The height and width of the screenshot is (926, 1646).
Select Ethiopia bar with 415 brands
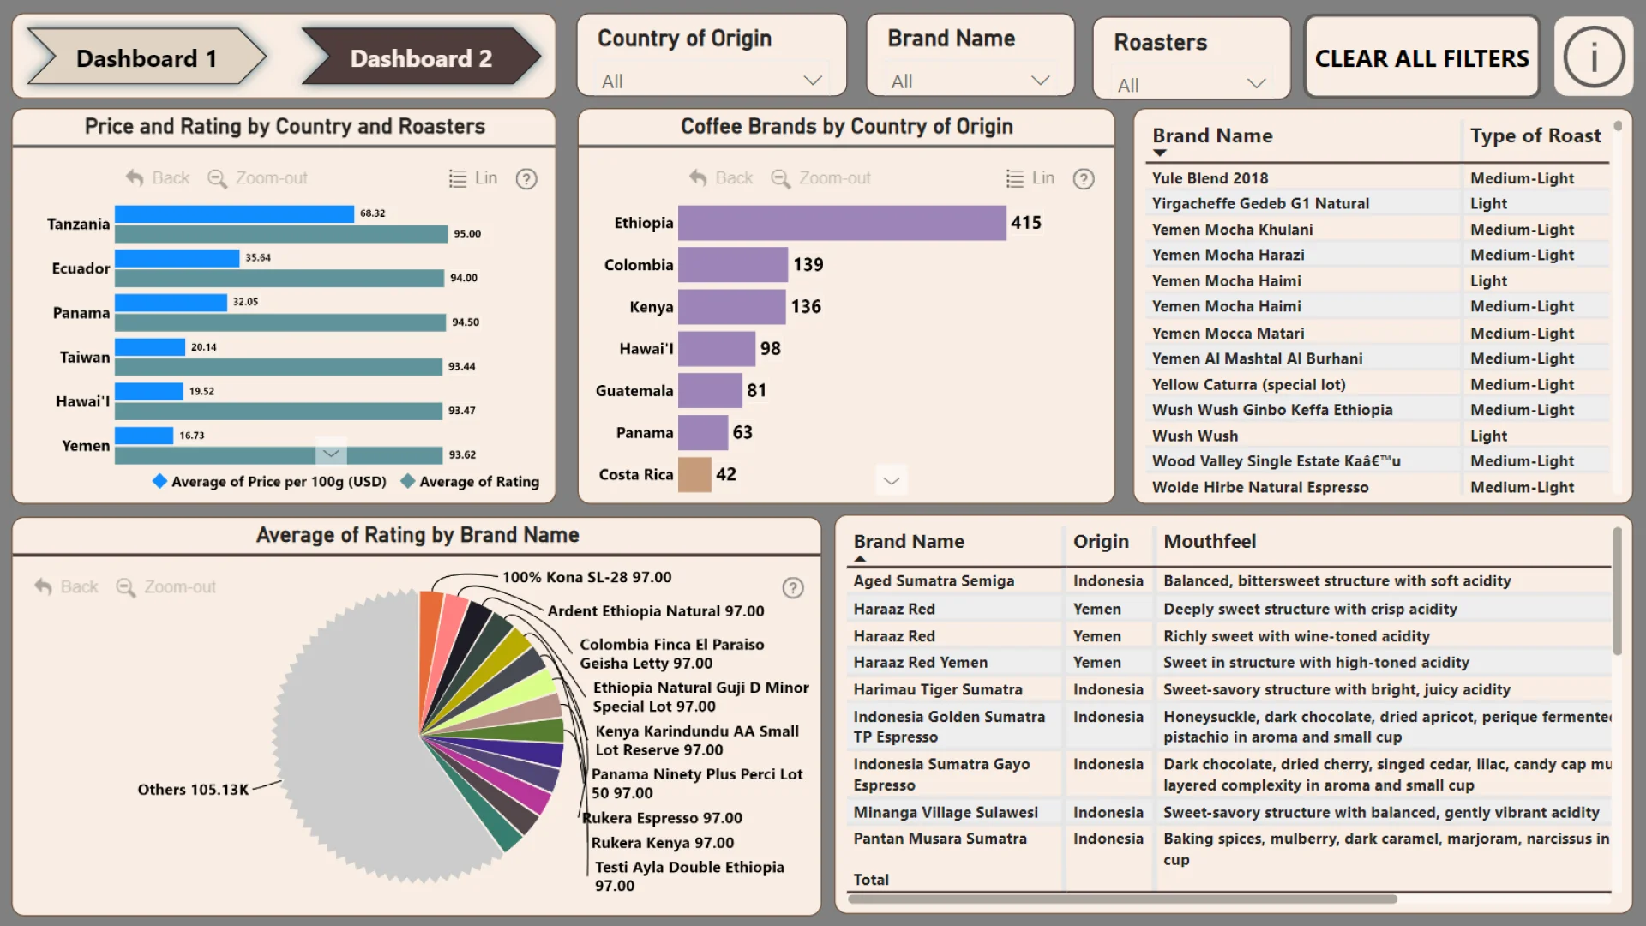click(x=842, y=223)
